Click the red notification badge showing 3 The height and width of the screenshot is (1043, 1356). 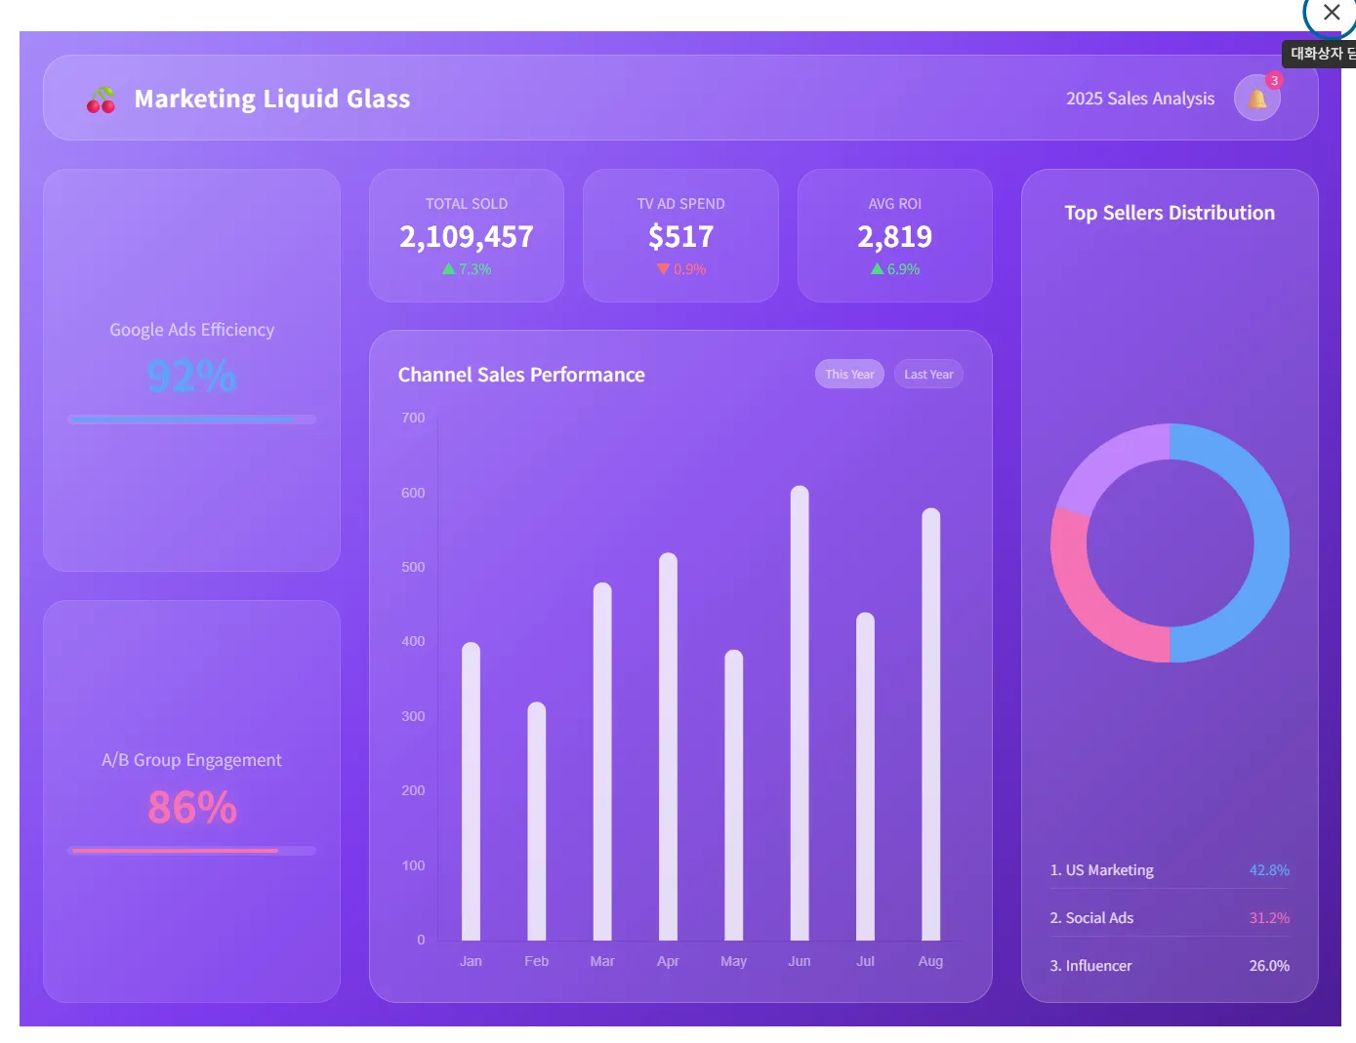1274,80
